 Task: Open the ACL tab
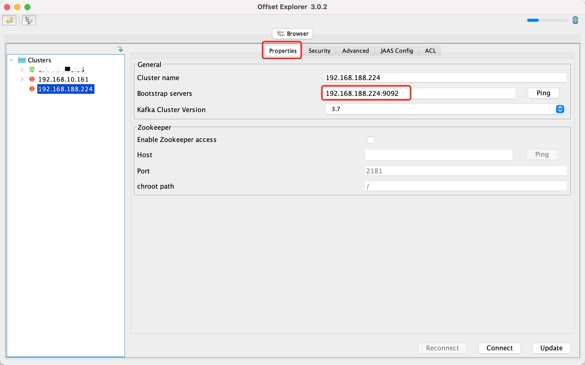coord(430,51)
